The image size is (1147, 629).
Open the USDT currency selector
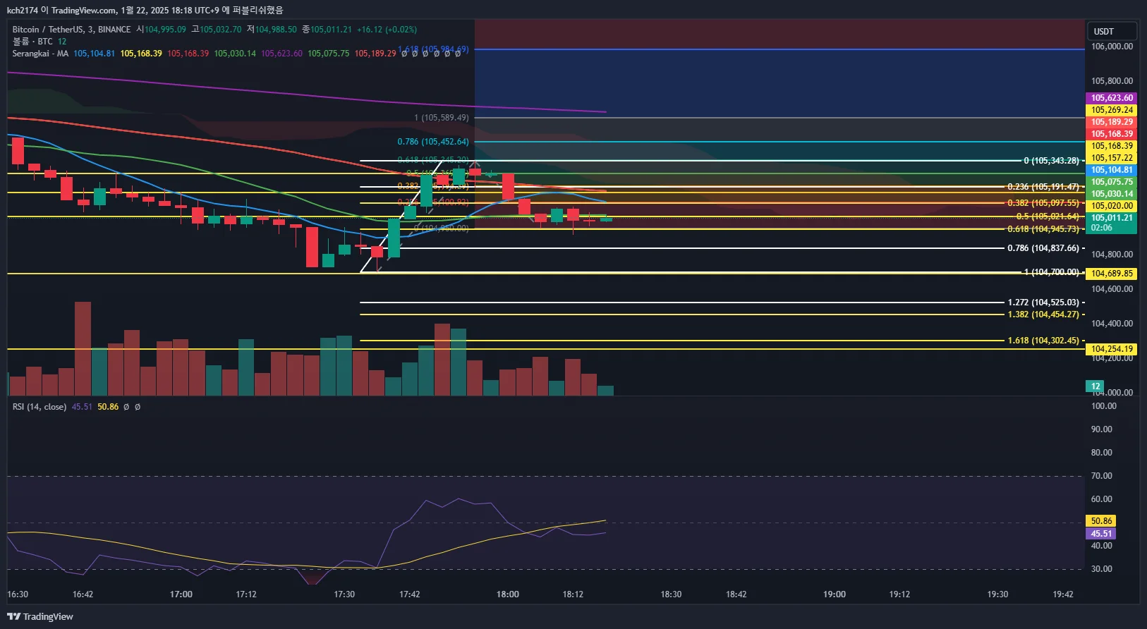(x=1112, y=31)
